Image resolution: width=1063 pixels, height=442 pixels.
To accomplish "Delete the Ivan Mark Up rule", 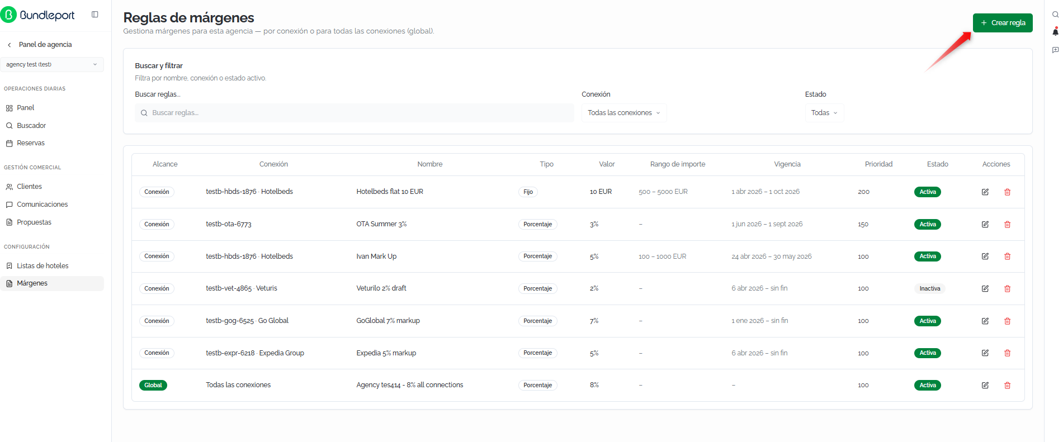I will [1008, 256].
